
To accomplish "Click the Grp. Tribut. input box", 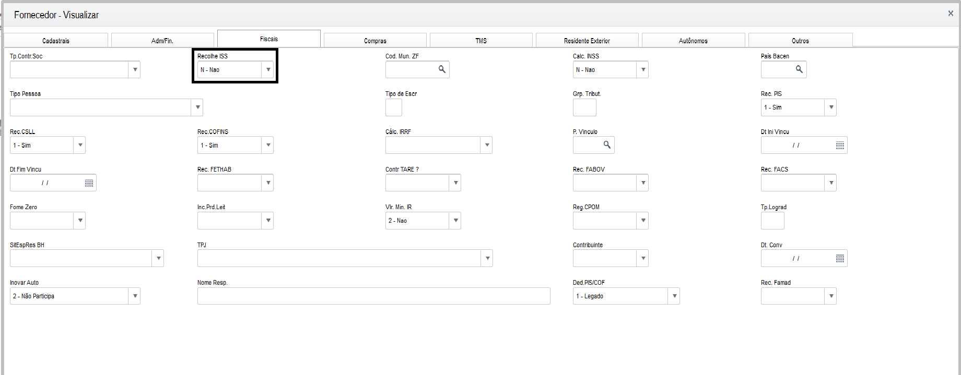I will pyautogui.click(x=584, y=107).
